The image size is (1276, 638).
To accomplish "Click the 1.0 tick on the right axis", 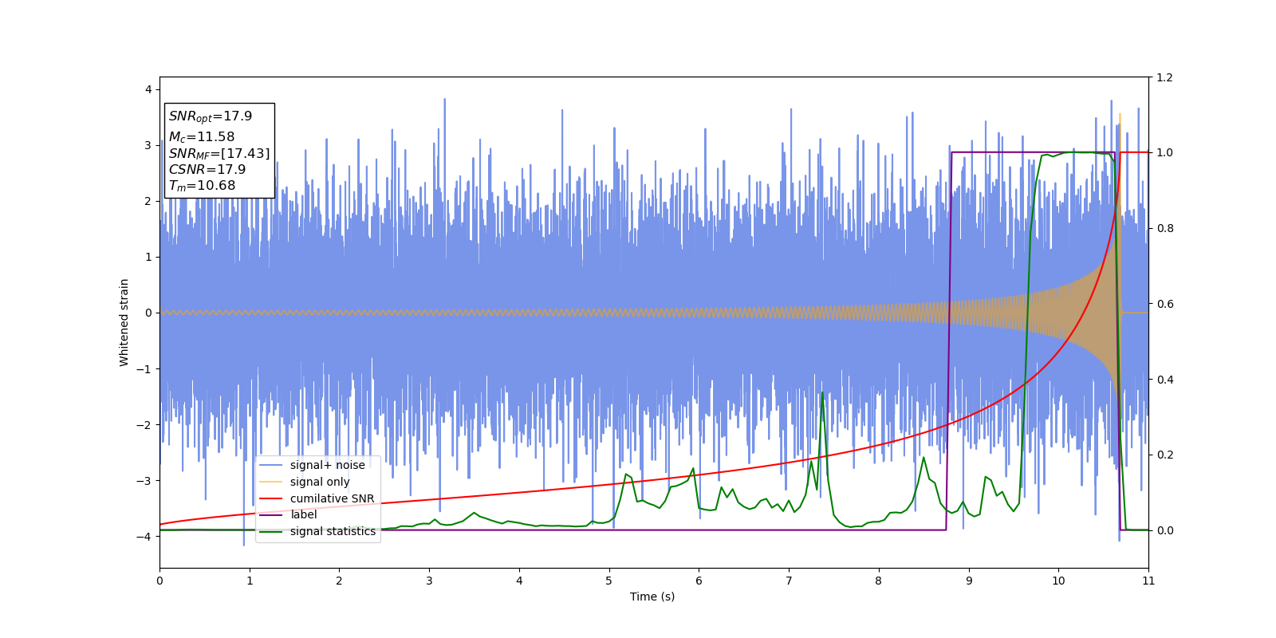I will pyautogui.click(x=1164, y=152).
